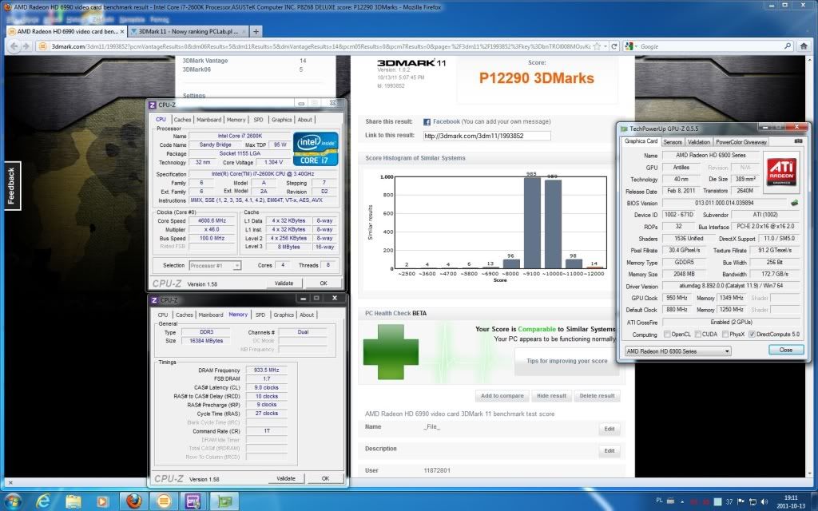818x511 pixels.
Task: Toggle the DirectCompute 5.0 checkbox
Action: [x=752, y=335]
